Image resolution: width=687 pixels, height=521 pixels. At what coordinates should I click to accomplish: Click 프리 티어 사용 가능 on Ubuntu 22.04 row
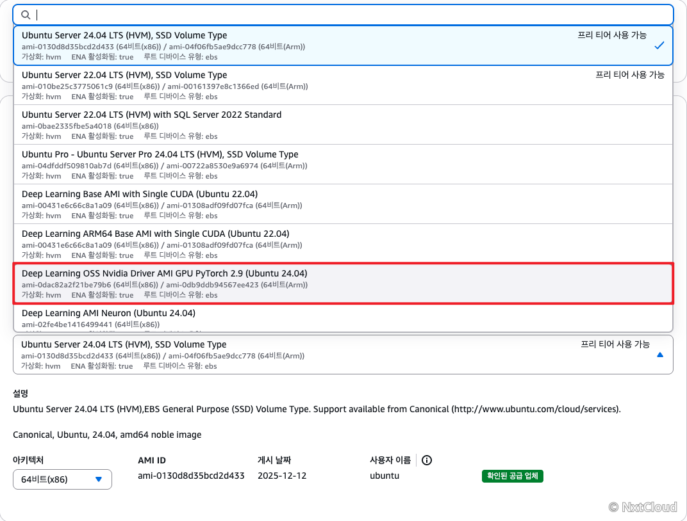tap(629, 75)
